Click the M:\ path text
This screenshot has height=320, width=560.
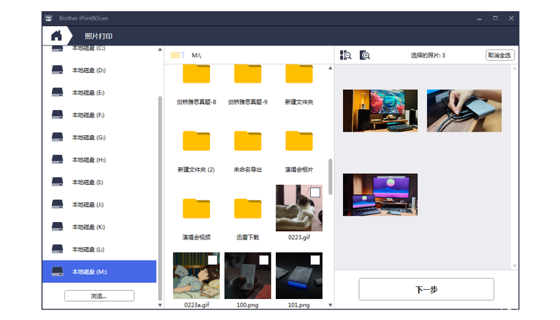197,55
